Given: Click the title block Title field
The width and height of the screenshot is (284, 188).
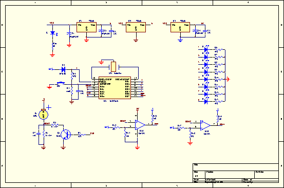Looking at the screenshot, I should coord(236,167).
